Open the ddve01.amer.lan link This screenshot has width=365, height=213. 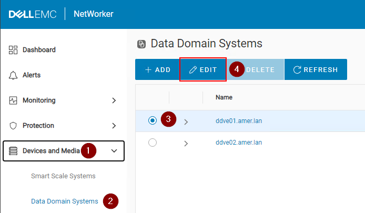[x=239, y=121]
